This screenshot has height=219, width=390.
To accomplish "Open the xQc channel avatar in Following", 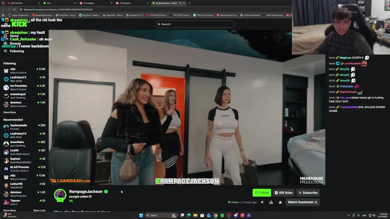I will (6, 71).
